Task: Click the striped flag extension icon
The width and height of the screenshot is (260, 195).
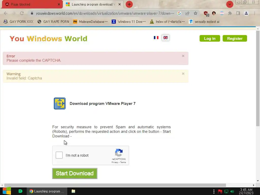Action: pos(222,13)
